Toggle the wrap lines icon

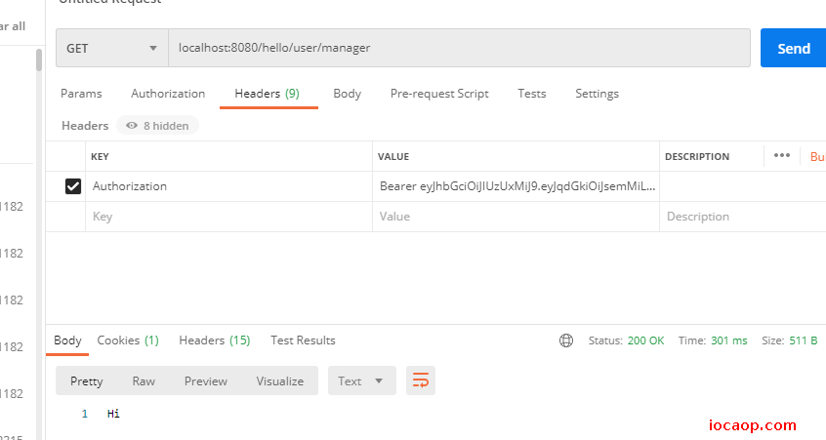tap(421, 380)
